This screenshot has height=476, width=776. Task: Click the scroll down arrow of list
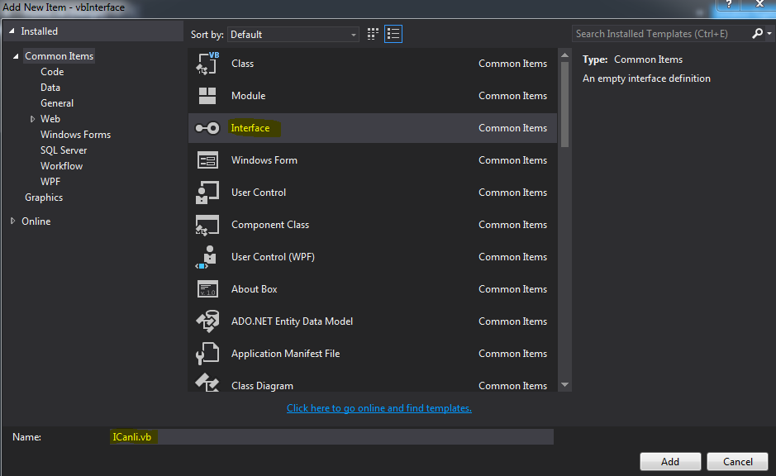(x=564, y=384)
